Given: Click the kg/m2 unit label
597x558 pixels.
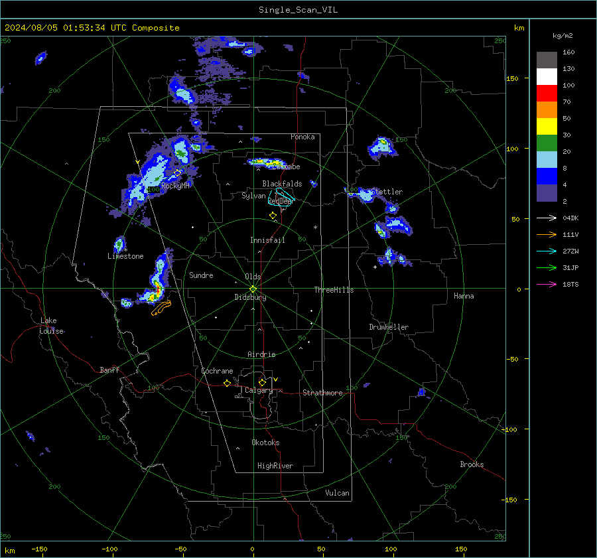Looking at the screenshot, I should (x=563, y=36).
